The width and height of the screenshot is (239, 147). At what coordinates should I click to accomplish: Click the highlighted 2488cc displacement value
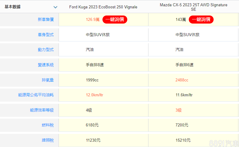pyautogui.click(x=182, y=80)
